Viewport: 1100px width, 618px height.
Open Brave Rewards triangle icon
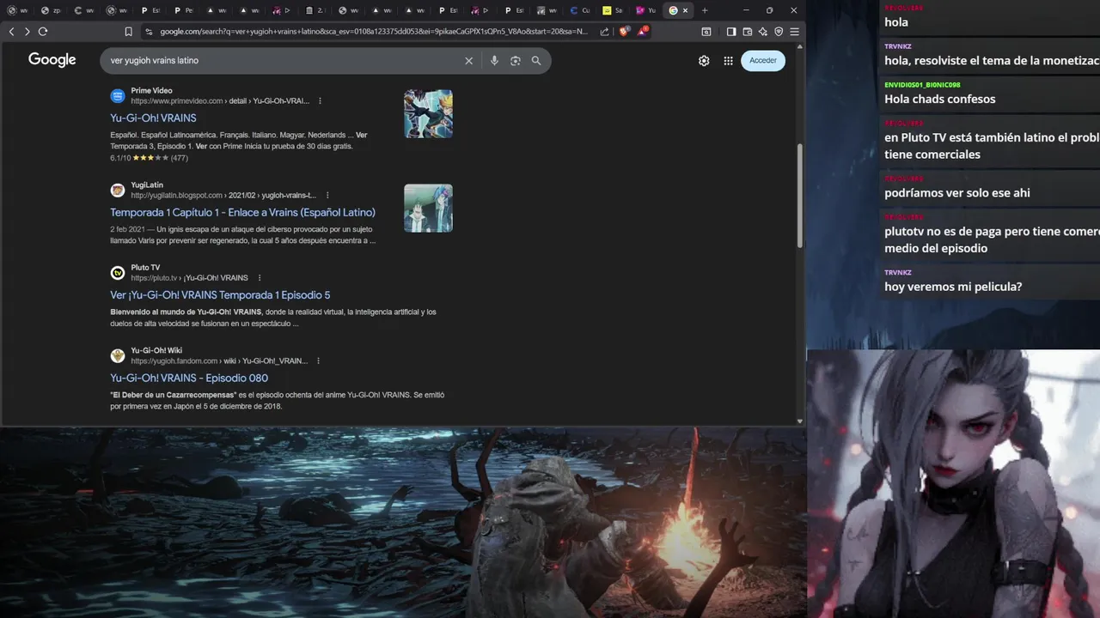pos(642,32)
